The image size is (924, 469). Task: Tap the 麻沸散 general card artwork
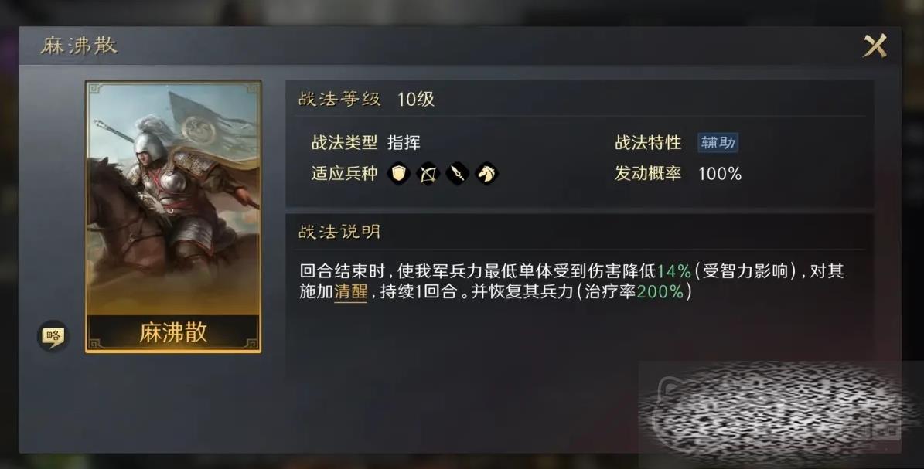click(173, 199)
